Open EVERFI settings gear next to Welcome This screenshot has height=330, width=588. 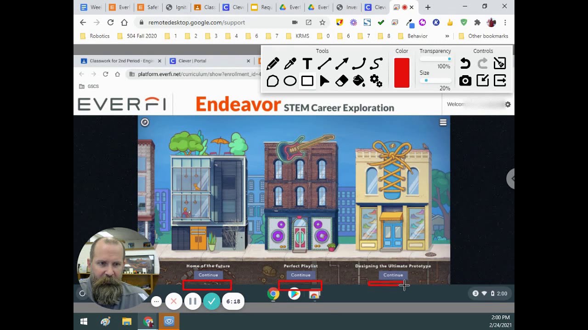click(x=508, y=104)
